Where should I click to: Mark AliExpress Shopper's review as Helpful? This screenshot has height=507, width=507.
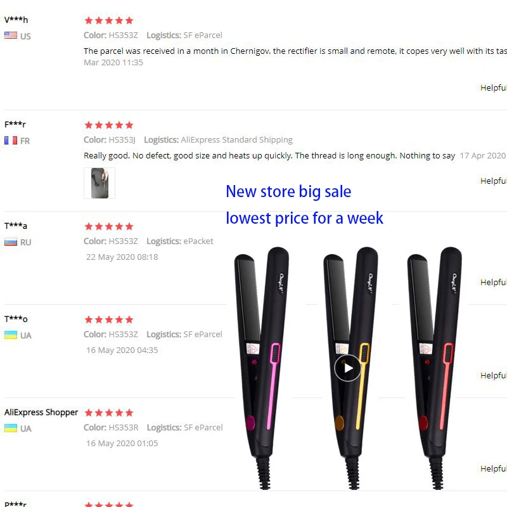(494, 468)
